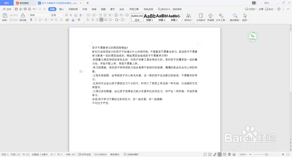
Task: Switch to web layout globe icon
Action: tap(229, 154)
